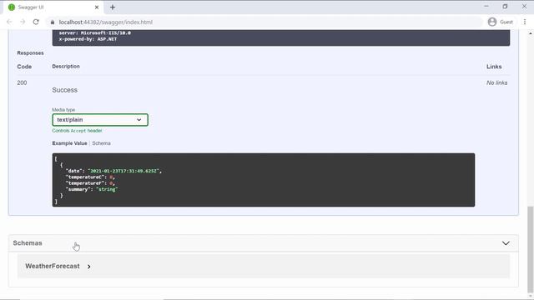This screenshot has height=300, width=534.
Task: Click the Description column header
Action: [x=66, y=67]
